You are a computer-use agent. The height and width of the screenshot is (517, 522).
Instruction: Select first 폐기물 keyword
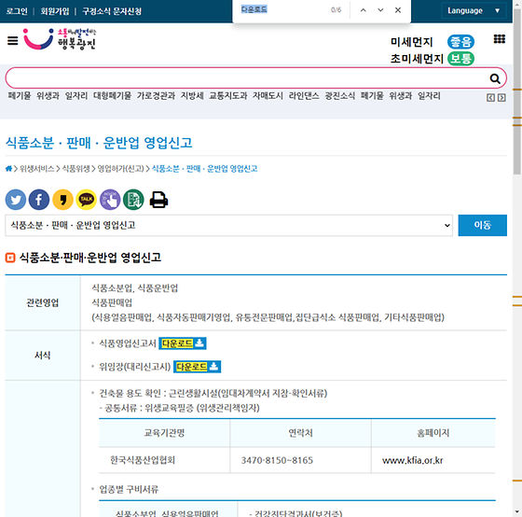pos(20,96)
